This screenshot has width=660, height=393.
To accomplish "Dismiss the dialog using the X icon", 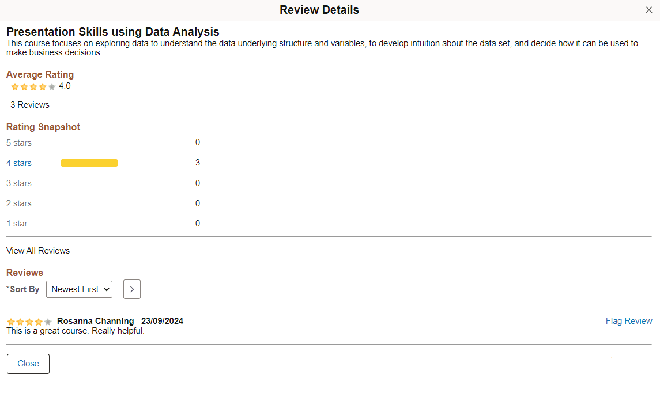I will click(650, 10).
